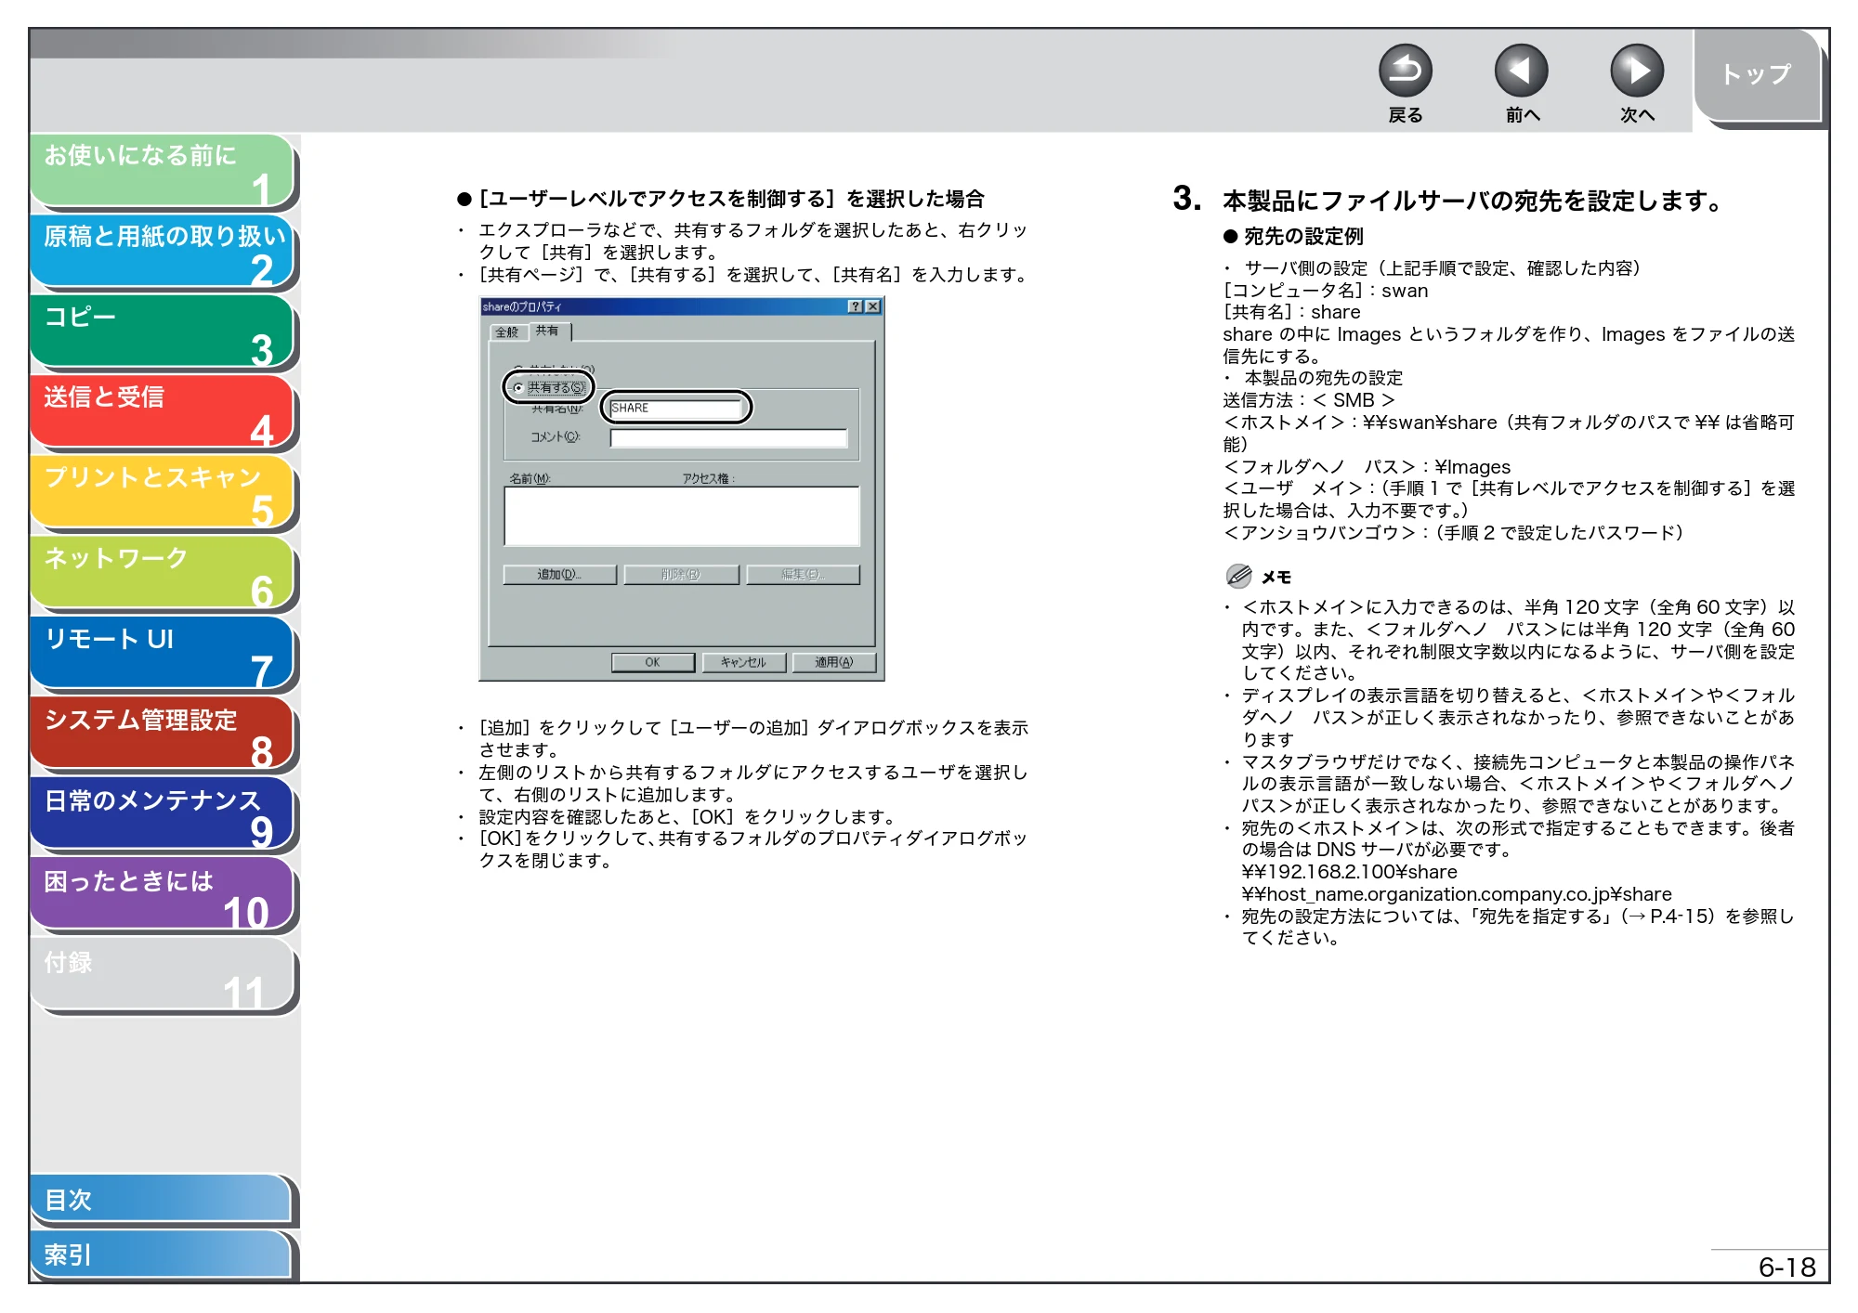This screenshot has width=1858, height=1313.
Task: Click the 前へ (previous page) arrow icon
Action: [x=1521, y=71]
